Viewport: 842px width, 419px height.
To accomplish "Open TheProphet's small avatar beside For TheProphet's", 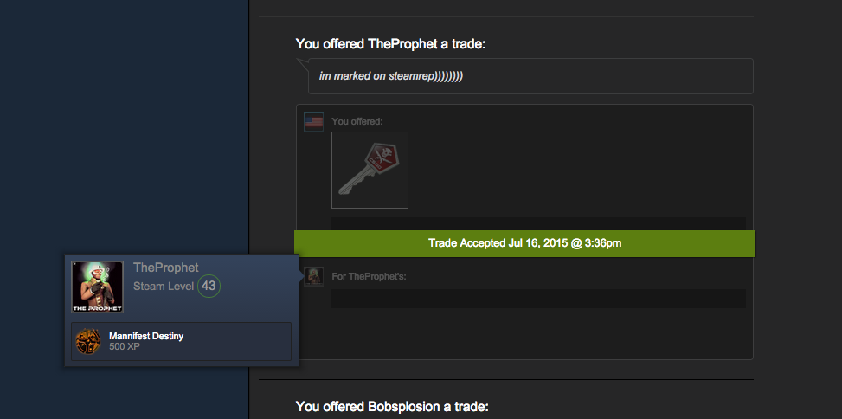I will pyautogui.click(x=313, y=276).
